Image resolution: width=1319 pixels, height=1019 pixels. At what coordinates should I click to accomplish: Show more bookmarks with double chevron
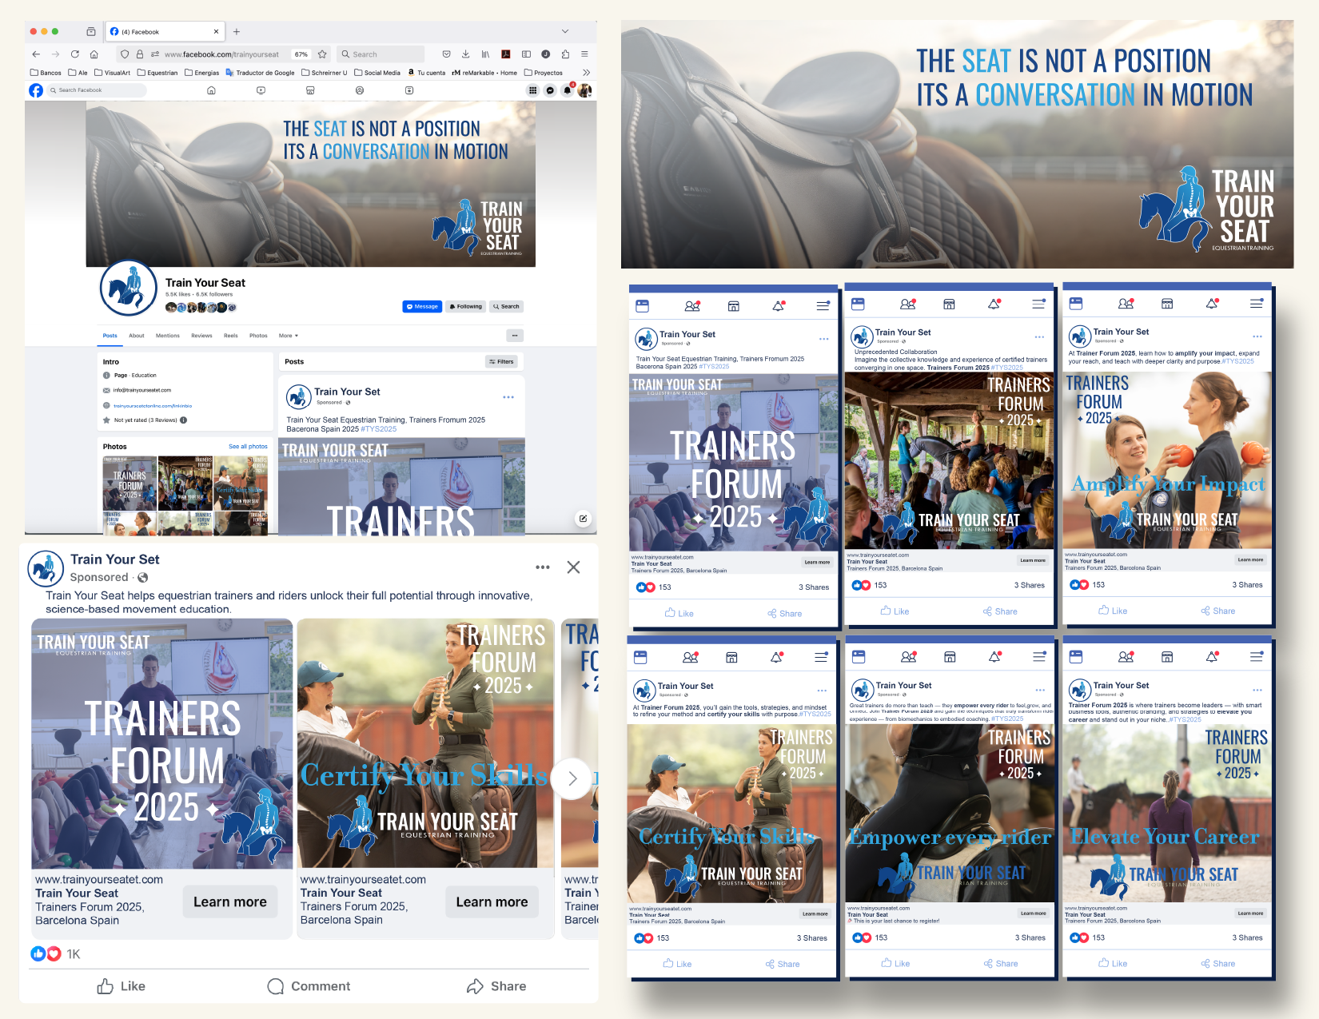coord(586,73)
